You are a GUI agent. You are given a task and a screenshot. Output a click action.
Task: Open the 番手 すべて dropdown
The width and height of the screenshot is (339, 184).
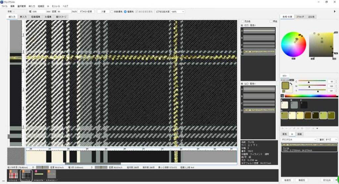click(x=331, y=140)
